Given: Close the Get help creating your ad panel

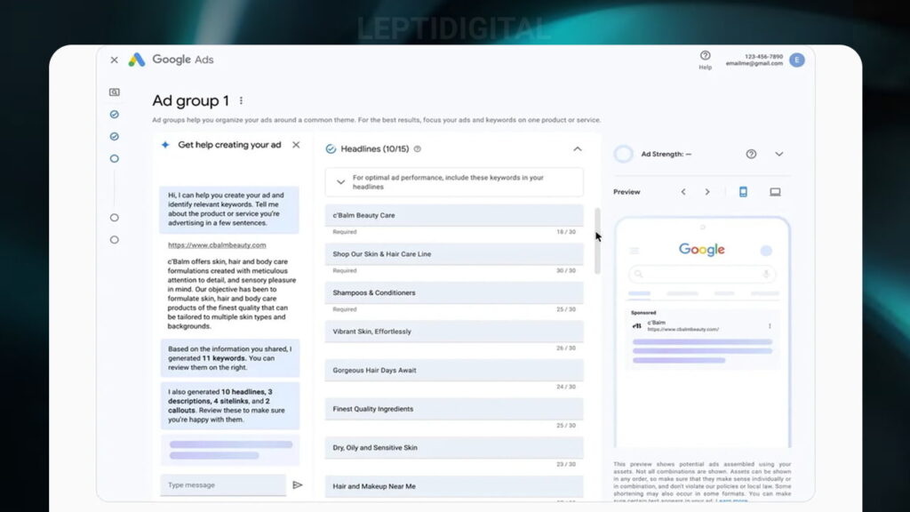Looking at the screenshot, I should (296, 145).
